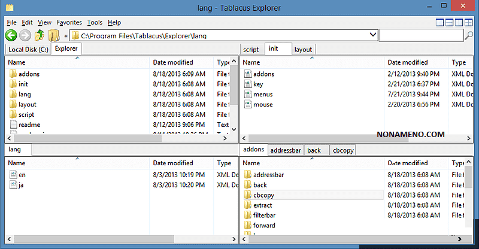
Task: Select the cbcopy folder in list
Action: coord(264,195)
